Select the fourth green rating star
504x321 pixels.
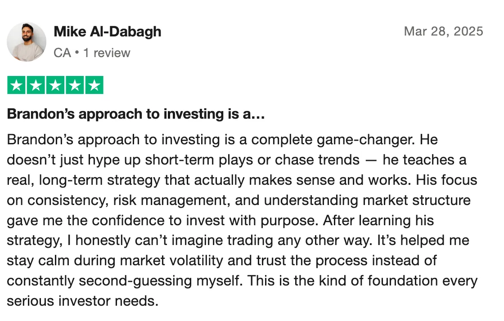click(x=75, y=85)
